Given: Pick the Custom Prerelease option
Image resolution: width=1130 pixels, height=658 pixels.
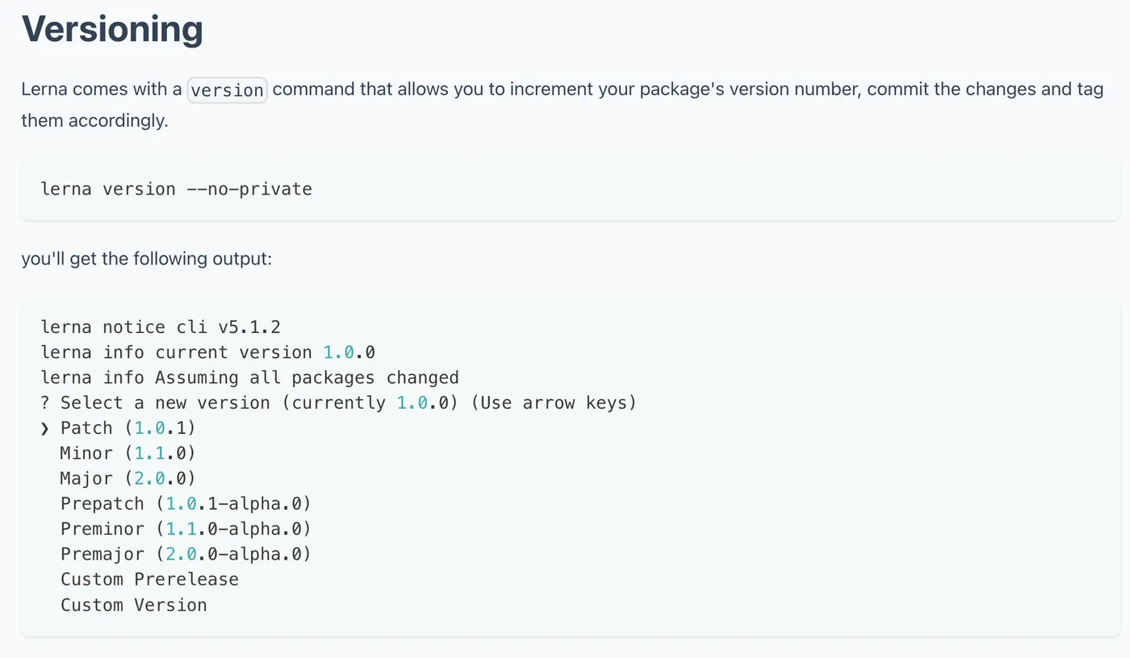Looking at the screenshot, I should tap(149, 580).
